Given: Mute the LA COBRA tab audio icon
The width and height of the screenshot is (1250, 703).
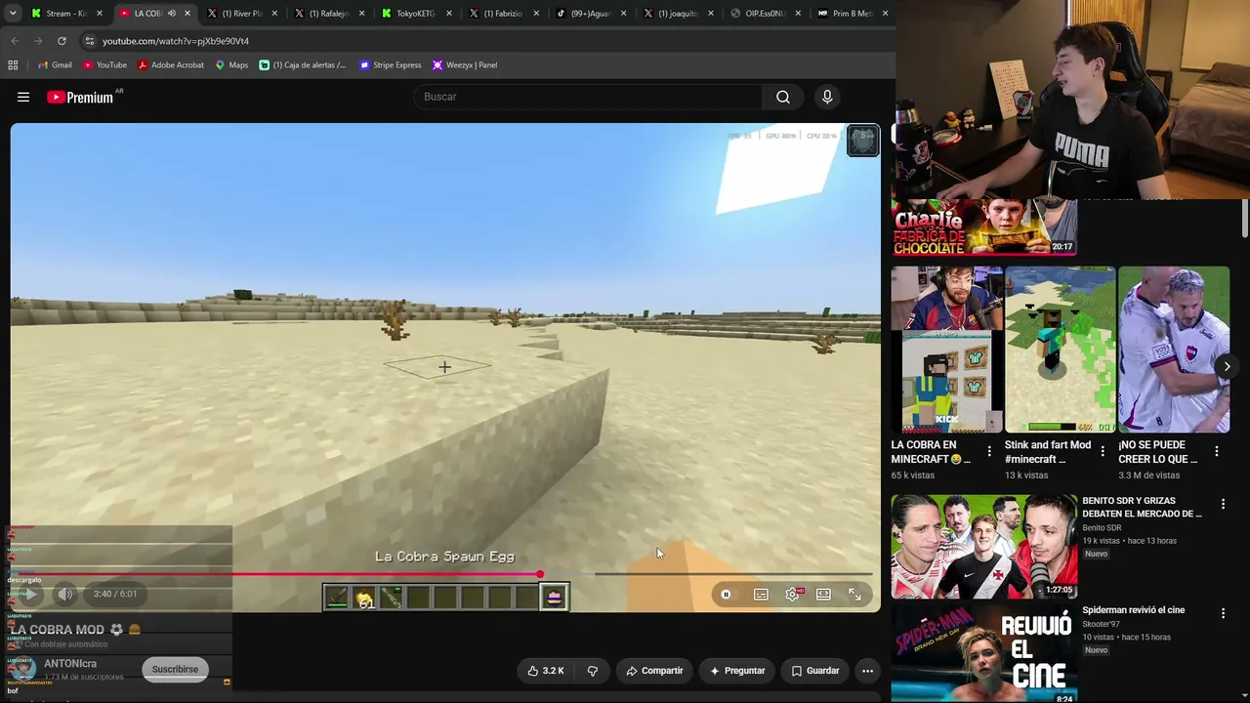Looking at the screenshot, I should (x=171, y=14).
